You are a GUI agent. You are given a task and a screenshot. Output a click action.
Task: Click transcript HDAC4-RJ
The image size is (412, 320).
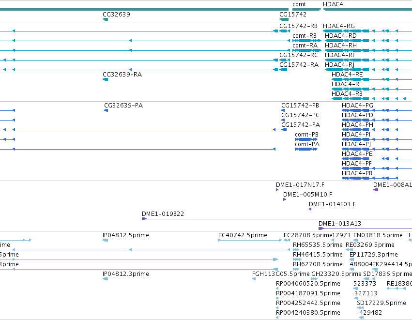pos(339,65)
